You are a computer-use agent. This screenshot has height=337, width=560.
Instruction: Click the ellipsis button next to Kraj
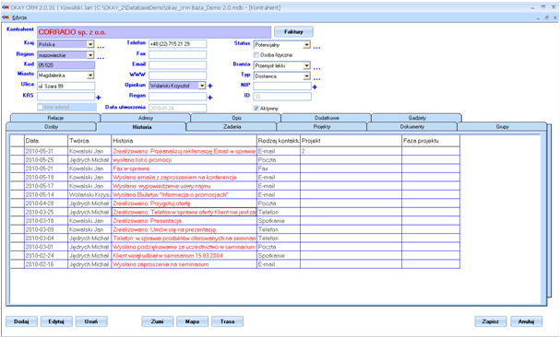(x=101, y=47)
